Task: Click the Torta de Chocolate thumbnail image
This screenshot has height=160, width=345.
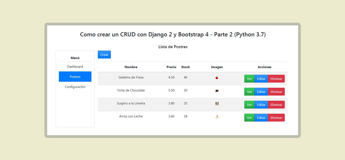Action: click(x=217, y=90)
